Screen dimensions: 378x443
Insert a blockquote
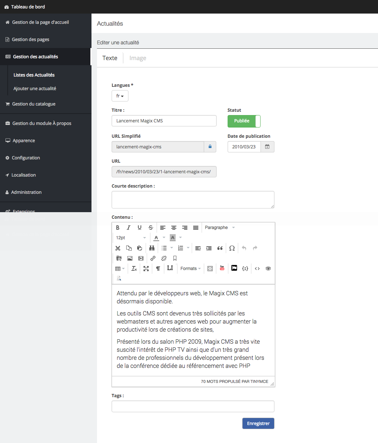[x=220, y=248]
